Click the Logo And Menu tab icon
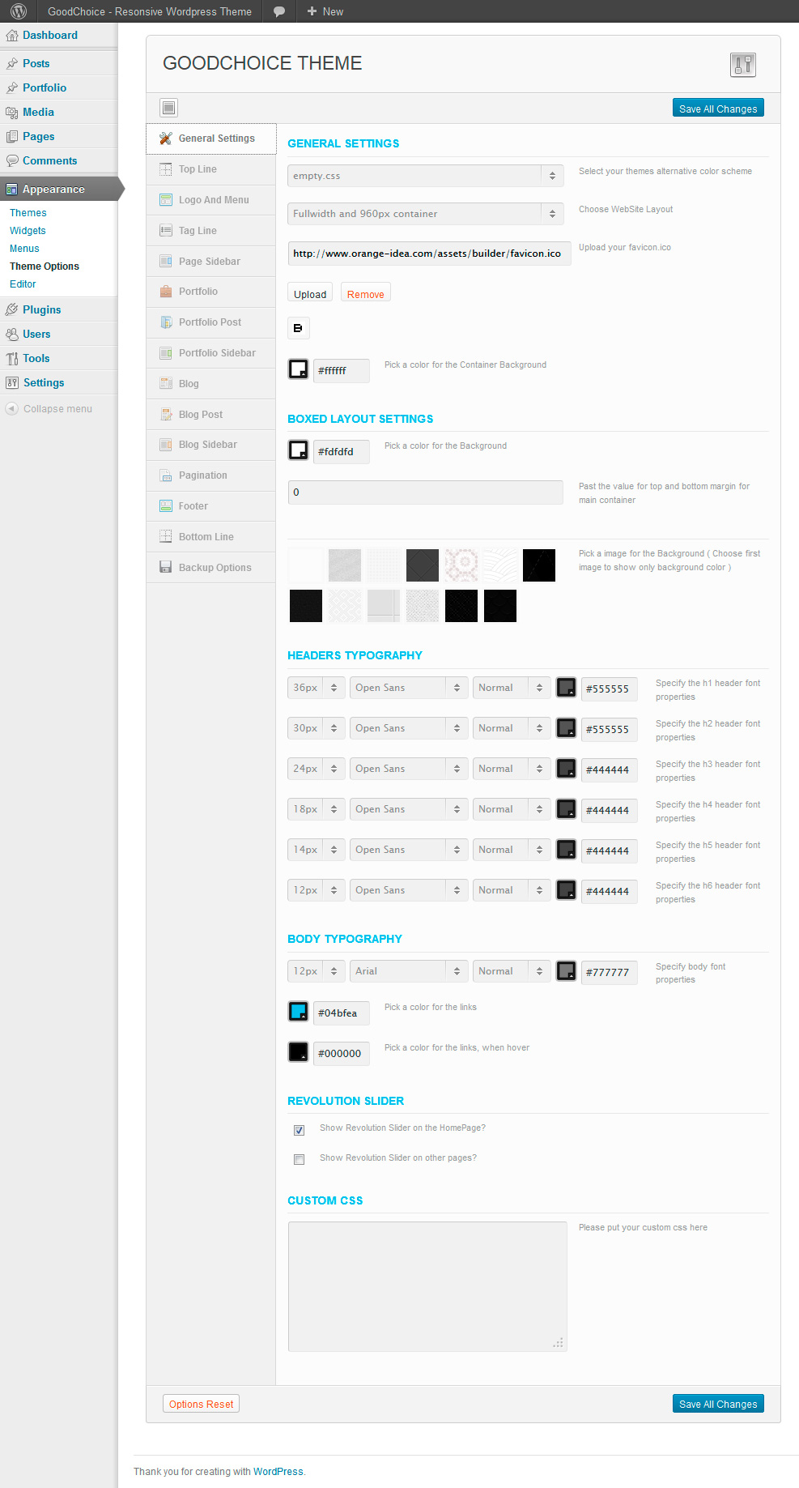Screen dimensions: 799x1488 (166, 200)
